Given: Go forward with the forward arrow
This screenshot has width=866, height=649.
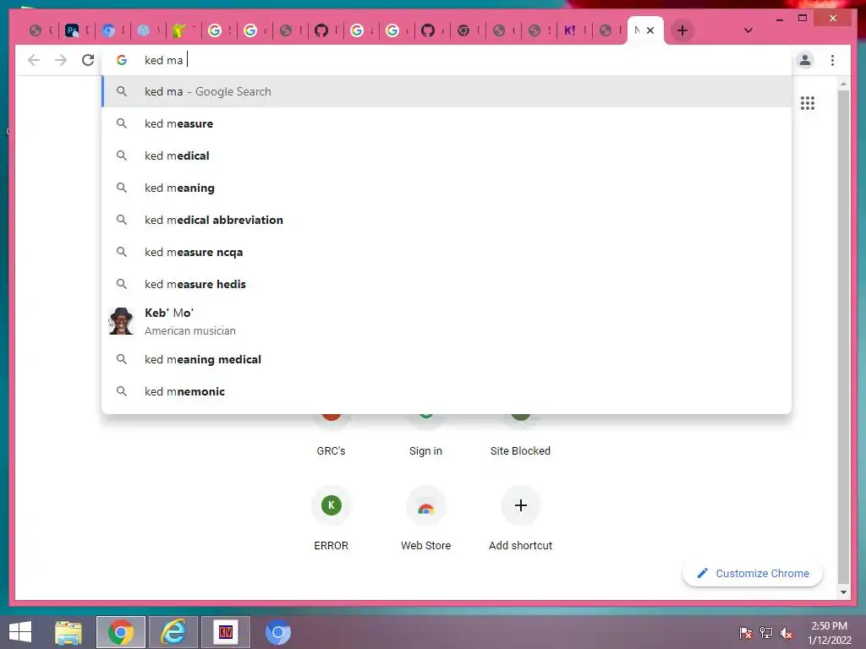Looking at the screenshot, I should (x=61, y=60).
